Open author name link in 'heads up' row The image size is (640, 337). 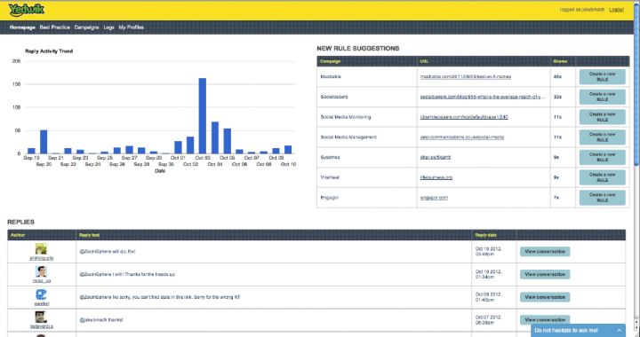tap(42, 281)
